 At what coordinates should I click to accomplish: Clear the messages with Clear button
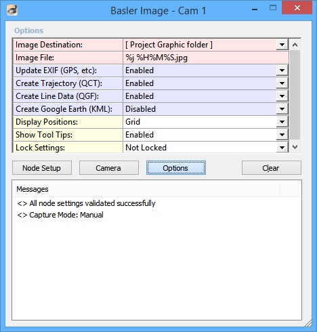point(272,168)
